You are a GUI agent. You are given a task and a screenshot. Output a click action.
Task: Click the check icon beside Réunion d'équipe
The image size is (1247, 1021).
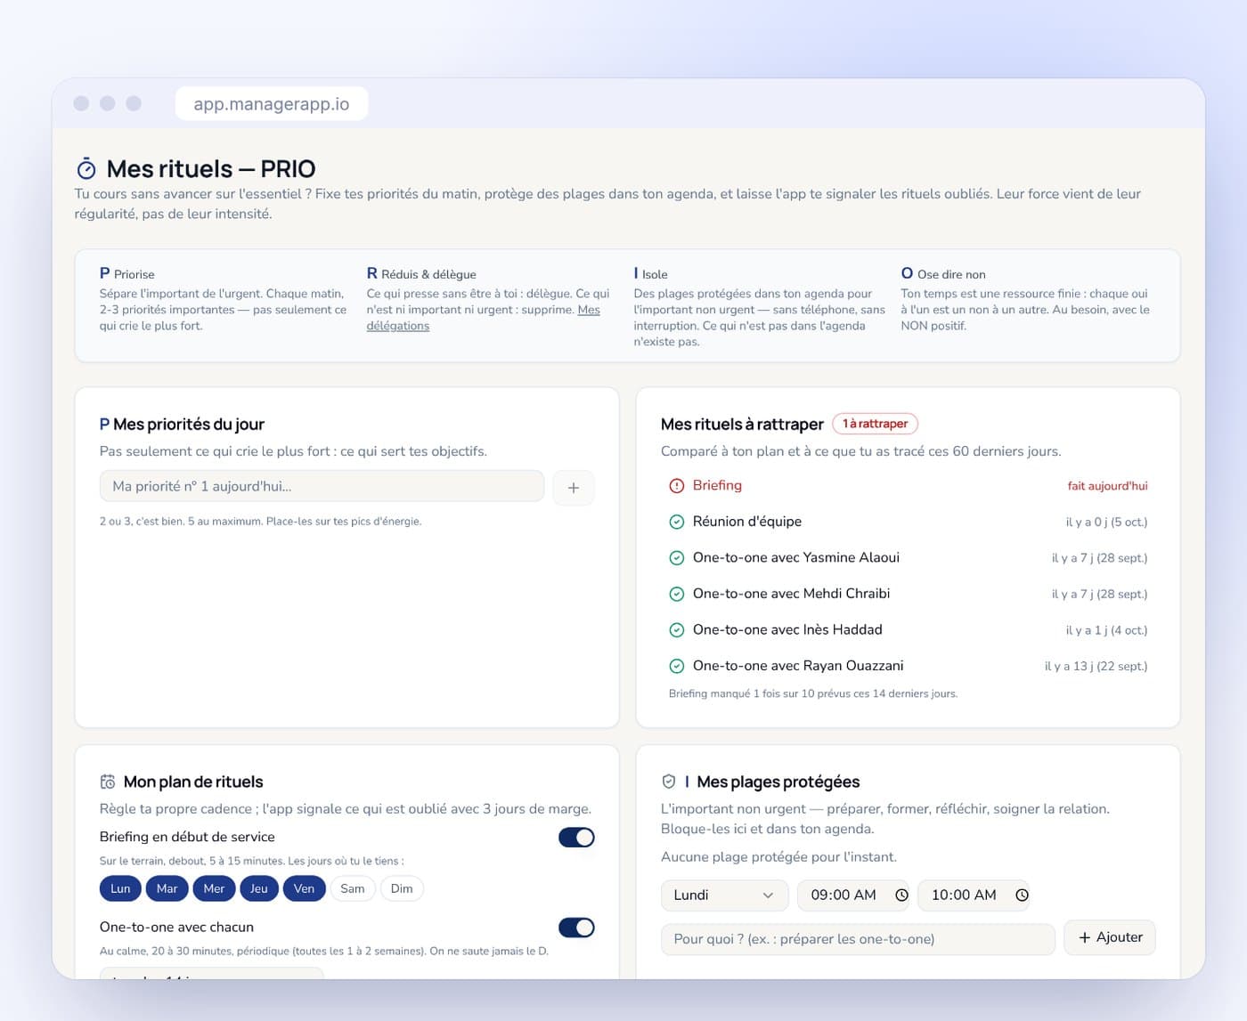677,522
